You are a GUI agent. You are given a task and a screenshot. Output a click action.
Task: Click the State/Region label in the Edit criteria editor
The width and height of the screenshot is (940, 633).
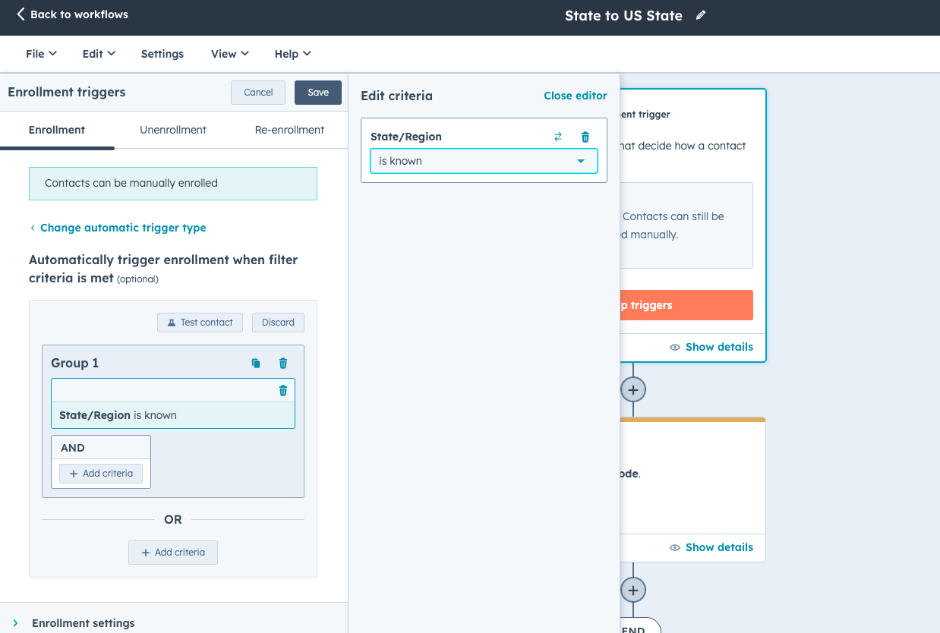click(406, 137)
